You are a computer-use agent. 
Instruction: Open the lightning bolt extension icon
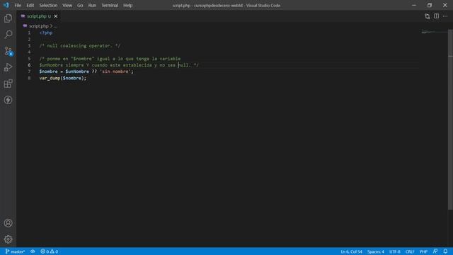coord(8,100)
